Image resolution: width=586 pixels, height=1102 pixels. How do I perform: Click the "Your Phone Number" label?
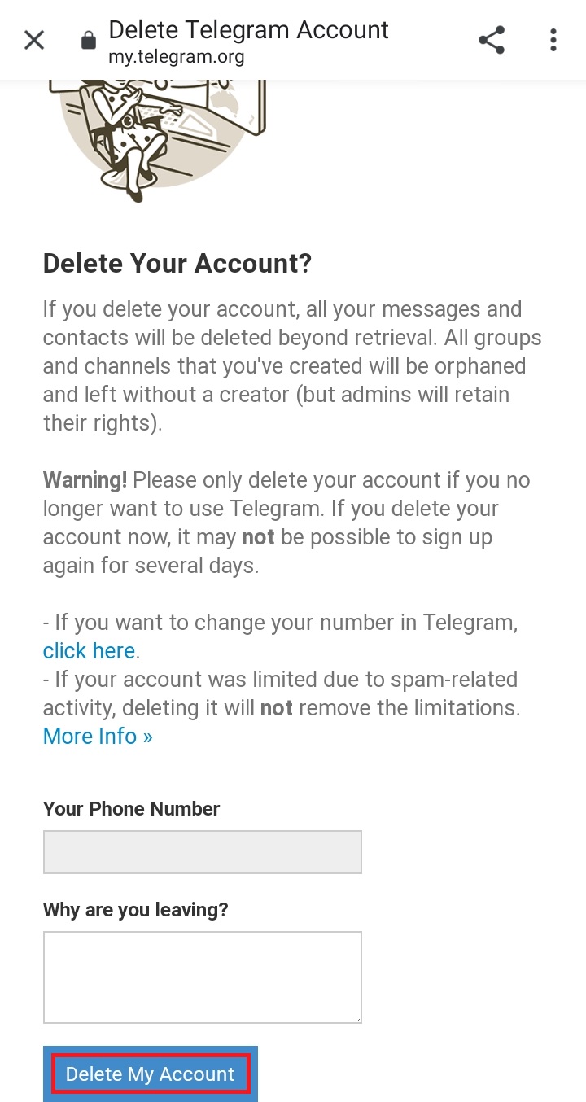tap(131, 809)
